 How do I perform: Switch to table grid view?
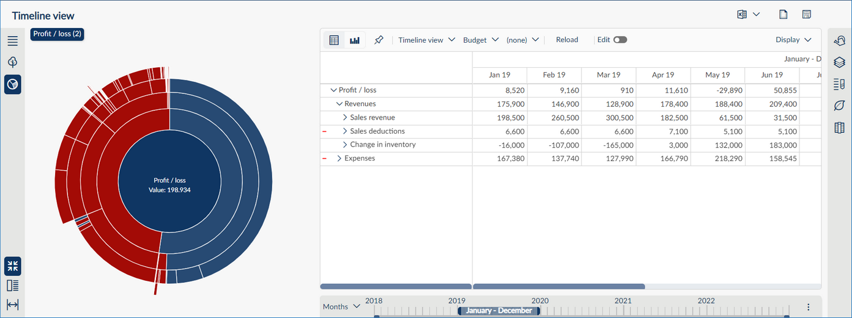[334, 40]
